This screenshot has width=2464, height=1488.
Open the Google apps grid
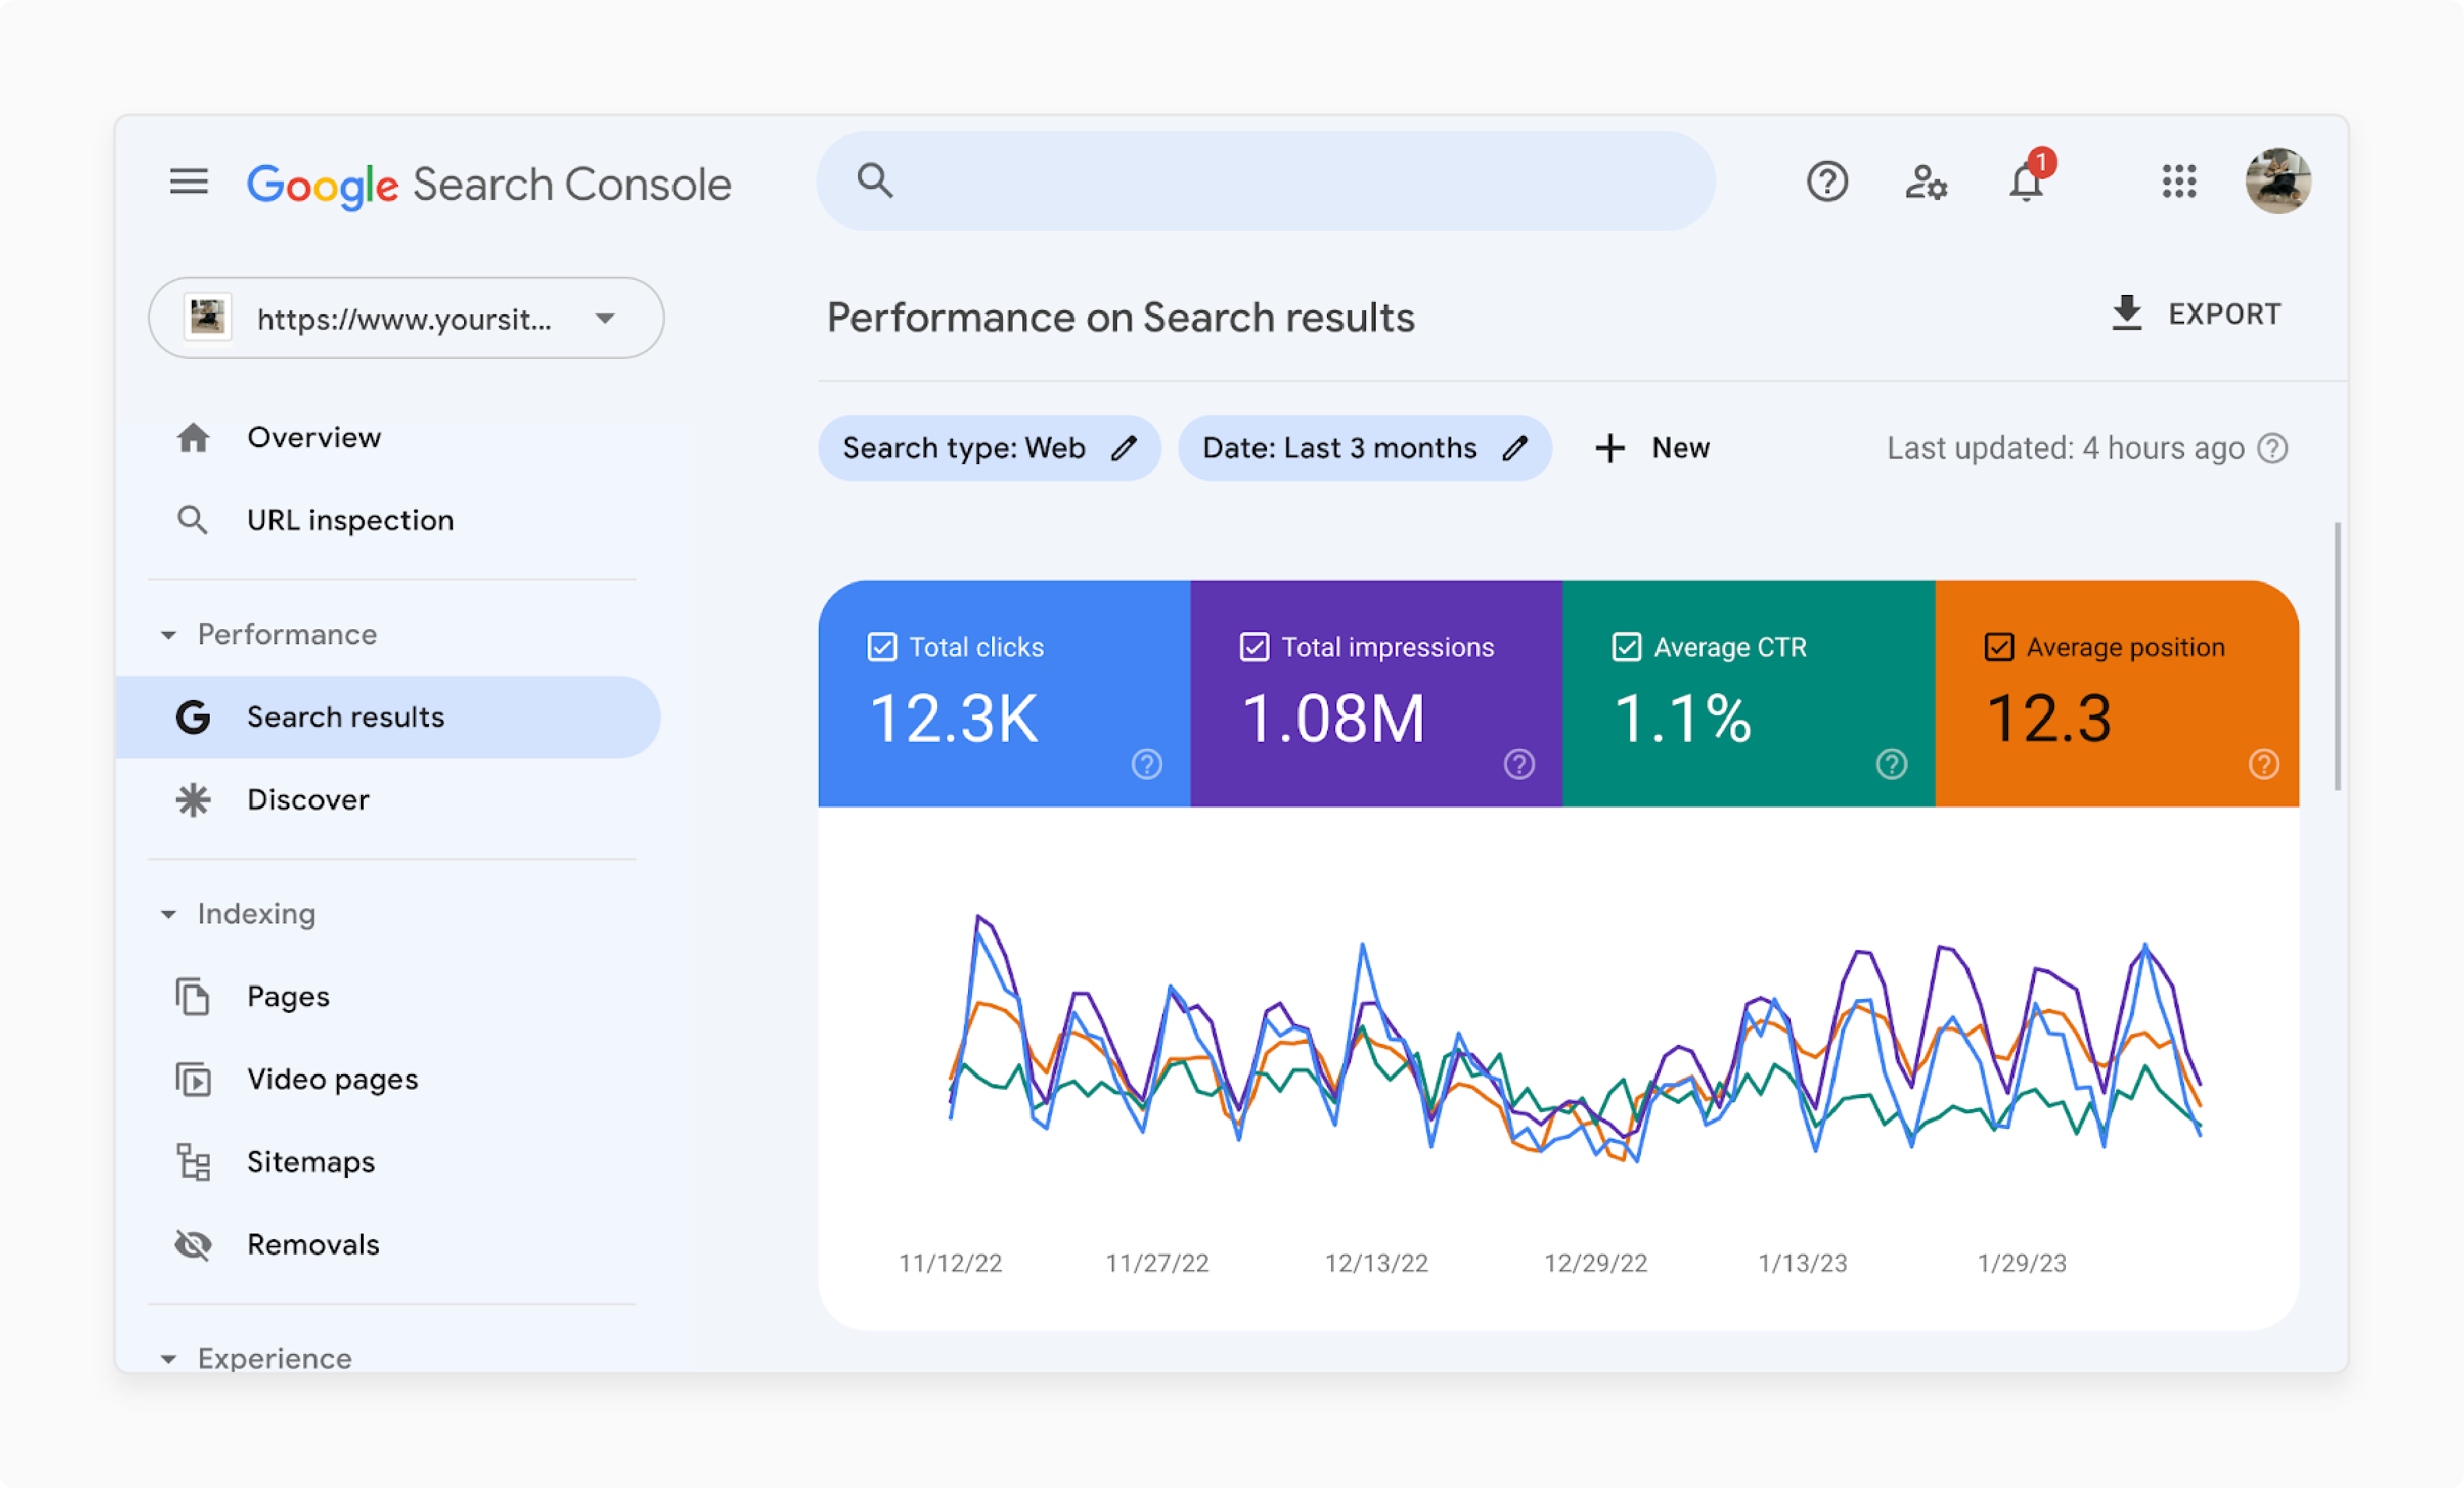2179,182
